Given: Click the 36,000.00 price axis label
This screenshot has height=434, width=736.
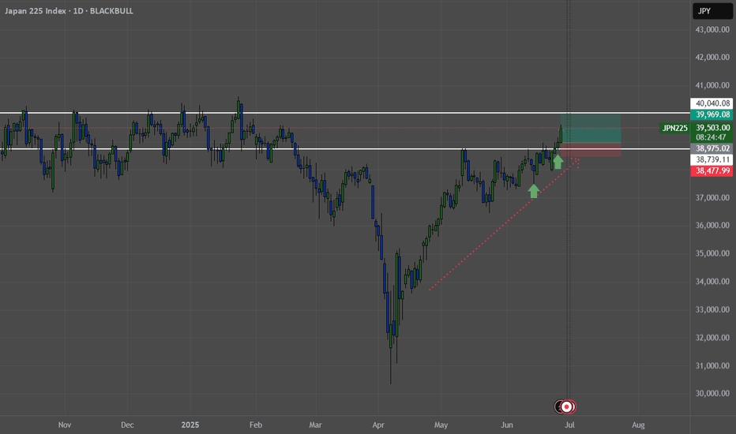Looking at the screenshot, I should tap(712, 225).
